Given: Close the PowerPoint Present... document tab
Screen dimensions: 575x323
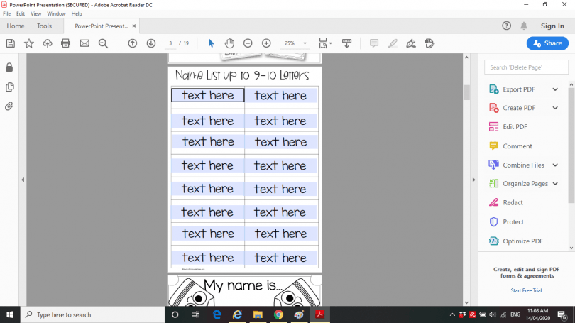Looking at the screenshot, I should point(134,26).
